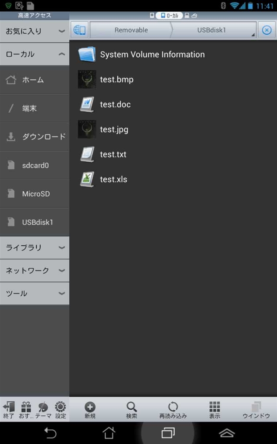Tap the 新規 (New) plus icon
The image size is (277, 444).
tap(90, 409)
